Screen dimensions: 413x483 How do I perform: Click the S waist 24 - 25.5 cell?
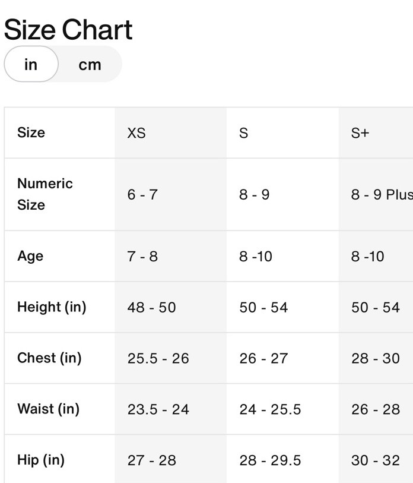click(282, 409)
